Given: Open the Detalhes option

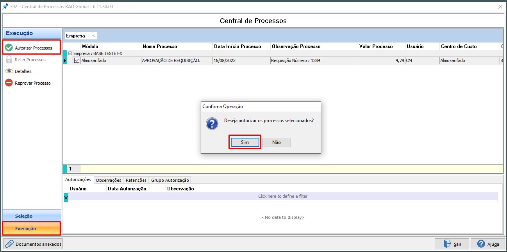Looking at the screenshot, I should tap(23, 71).
